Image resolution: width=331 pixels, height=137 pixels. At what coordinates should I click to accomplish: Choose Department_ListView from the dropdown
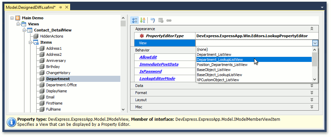click(254, 54)
